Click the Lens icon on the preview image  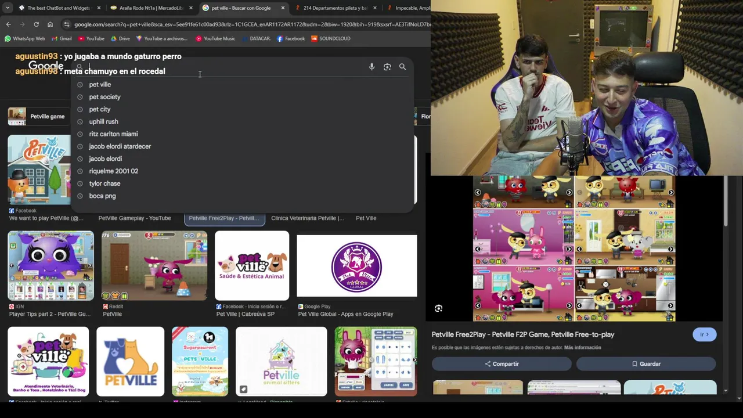coord(439,308)
